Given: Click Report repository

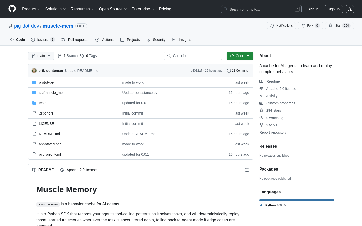Looking at the screenshot, I should point(273,132).
